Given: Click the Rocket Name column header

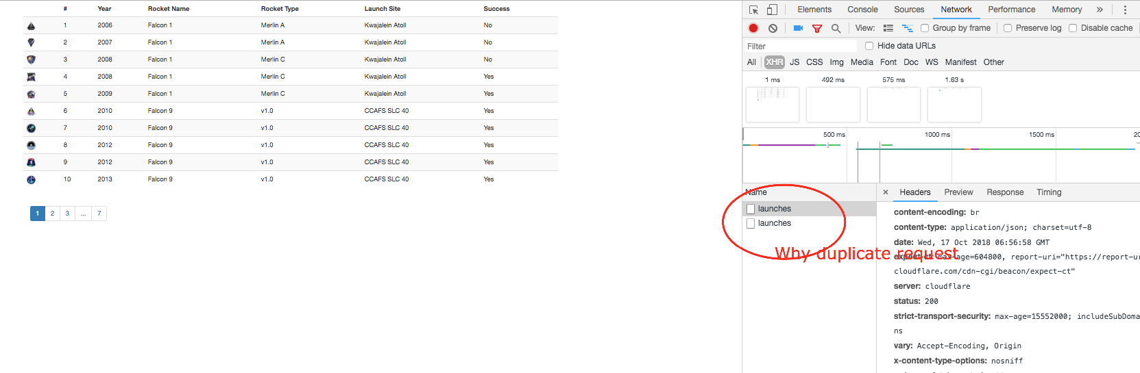Looking at the screenshot, I should click(169, 9).
